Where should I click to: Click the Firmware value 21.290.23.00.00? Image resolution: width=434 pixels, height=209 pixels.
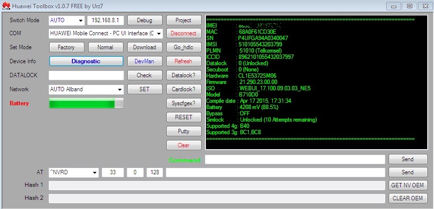click(258, 82)
